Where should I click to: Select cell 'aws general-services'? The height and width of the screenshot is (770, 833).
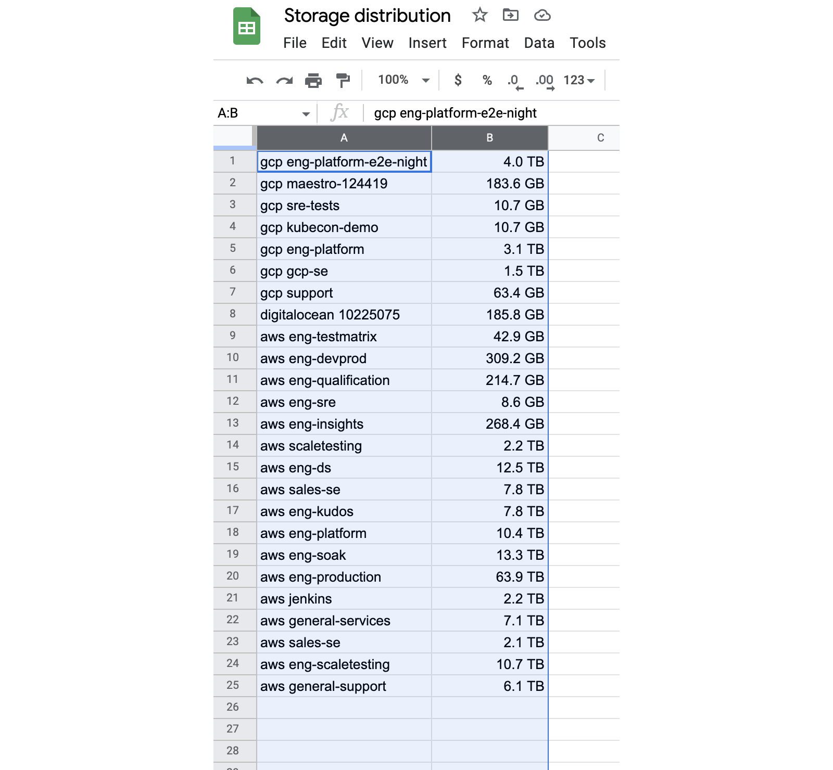344,620
